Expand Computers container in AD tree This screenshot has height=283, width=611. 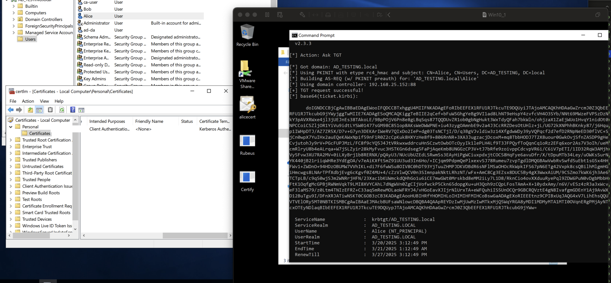coord(14,13)
